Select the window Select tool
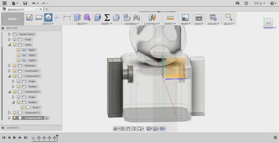Viewport: 279px width, 143px height. pos(229,17)
